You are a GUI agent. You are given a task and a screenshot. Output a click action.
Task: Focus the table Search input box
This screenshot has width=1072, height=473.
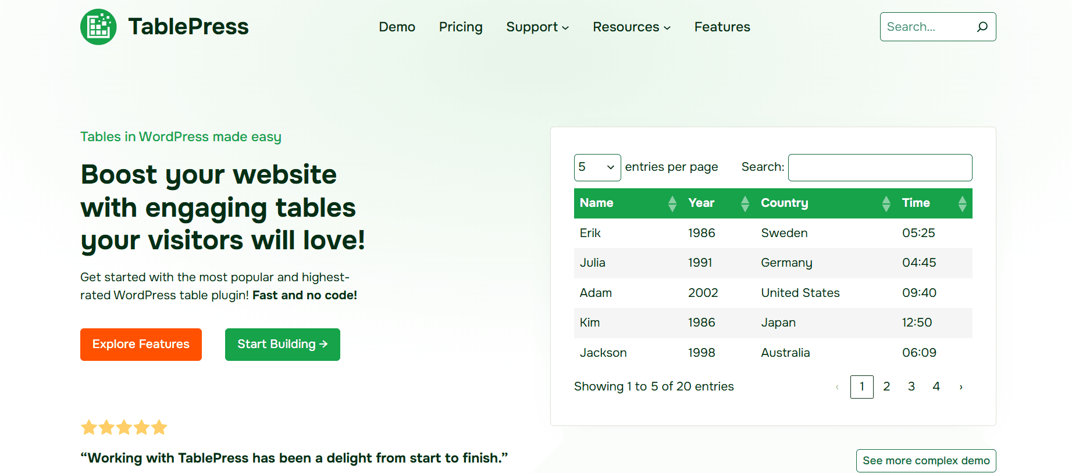[880, 167]
